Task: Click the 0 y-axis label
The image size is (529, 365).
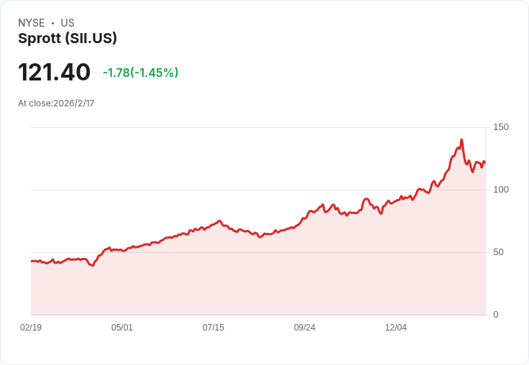Action: click(x=496, y=315)
